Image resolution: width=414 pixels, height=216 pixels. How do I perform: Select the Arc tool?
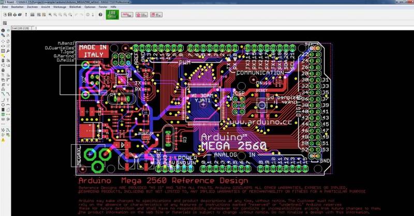[x=8, y=105]
